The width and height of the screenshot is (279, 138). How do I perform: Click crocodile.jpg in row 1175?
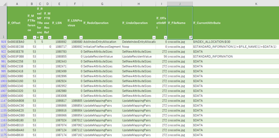click(x=180, y=135)
